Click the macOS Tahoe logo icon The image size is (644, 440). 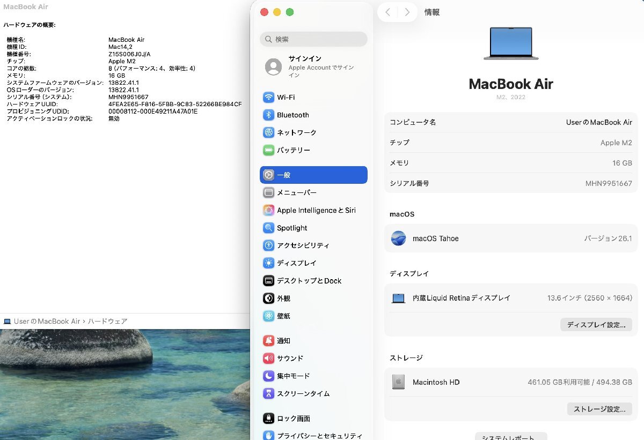click(398, 238)
